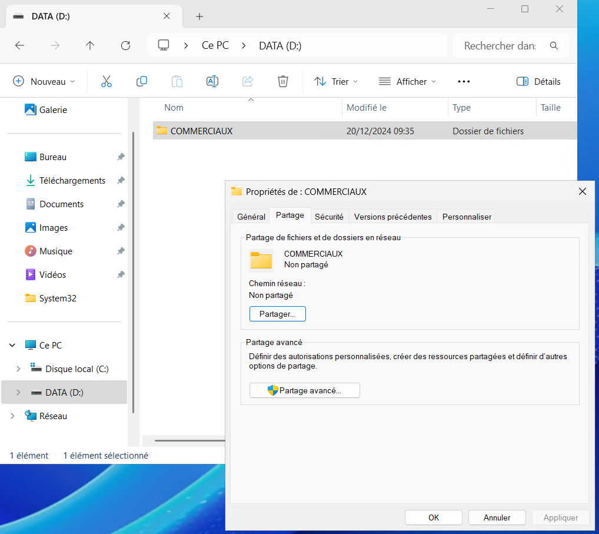Open the Nouveau dropdown menu

pyautogui.click(x=44, y=81)
